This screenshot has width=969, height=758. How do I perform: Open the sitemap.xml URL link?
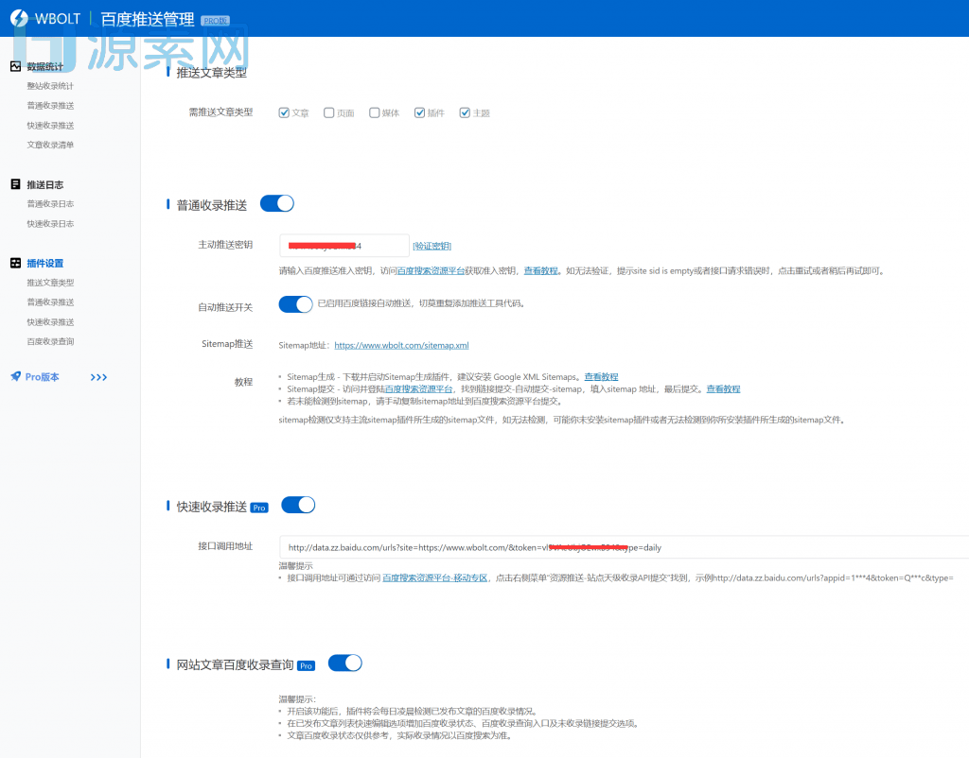pos(401,346)
